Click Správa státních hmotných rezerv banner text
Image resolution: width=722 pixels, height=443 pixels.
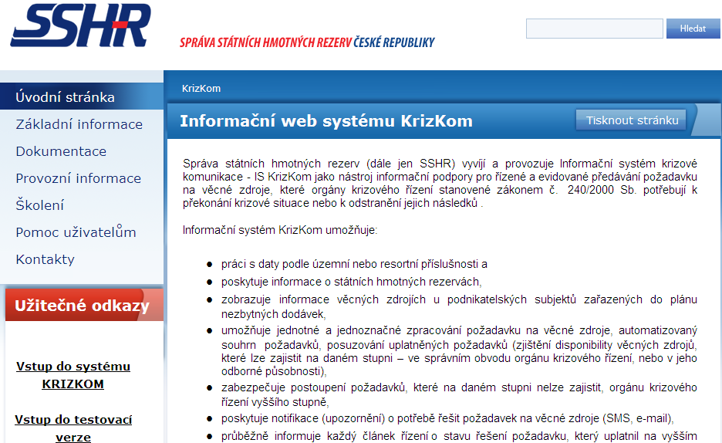point(307,42)
